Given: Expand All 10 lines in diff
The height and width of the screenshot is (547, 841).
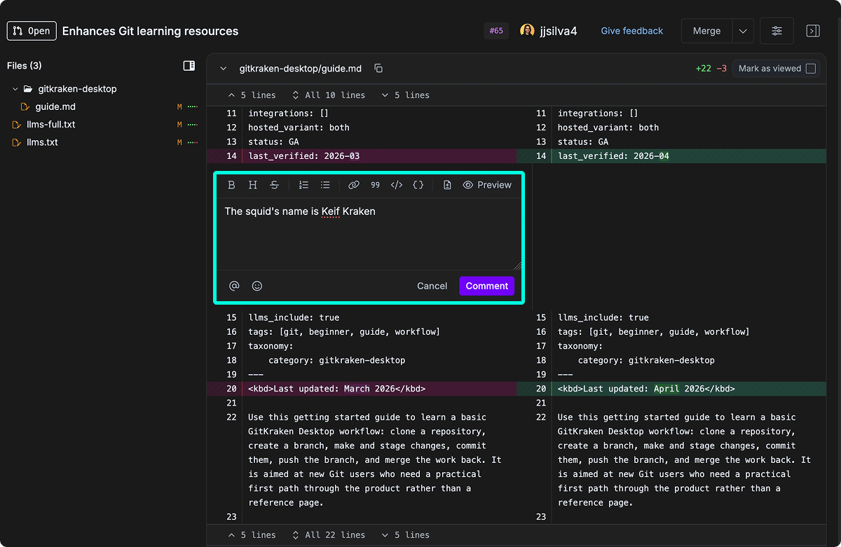Looking at the screenshot, I should [329, 95].
